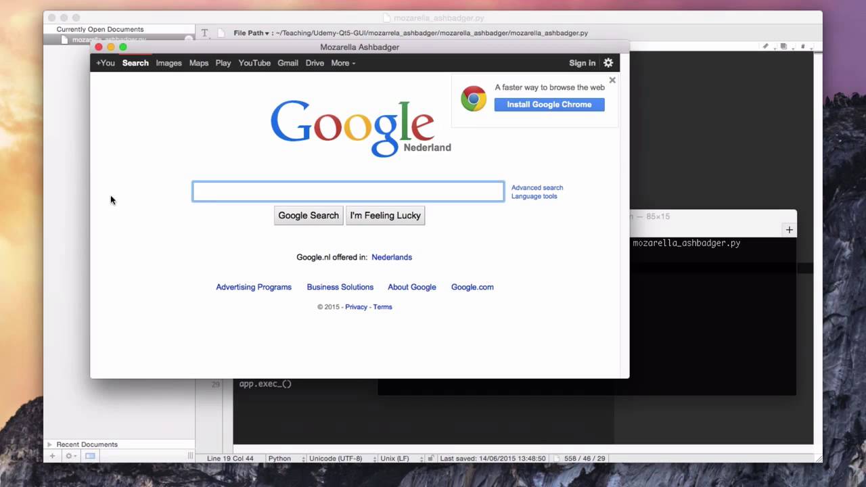
Task: Click the Google Nederland logo
Action: pos(361,129)
